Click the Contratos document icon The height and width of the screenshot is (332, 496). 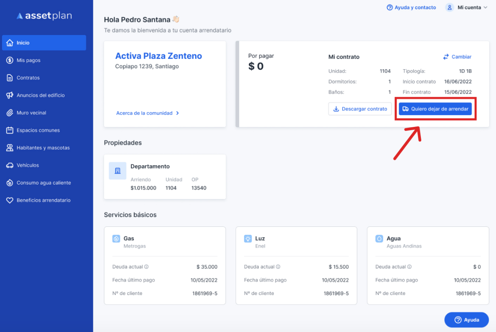(x=10, y=78)
